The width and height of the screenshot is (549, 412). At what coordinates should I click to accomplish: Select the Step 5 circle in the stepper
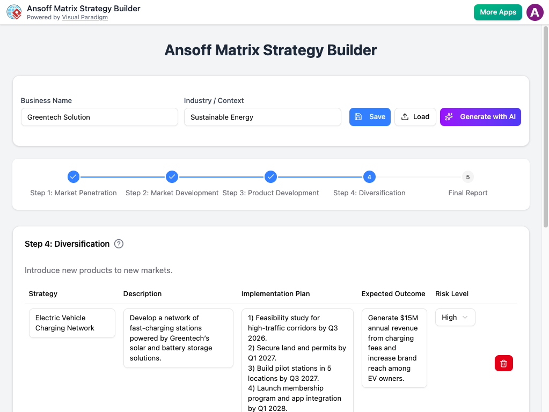point(467,176)
